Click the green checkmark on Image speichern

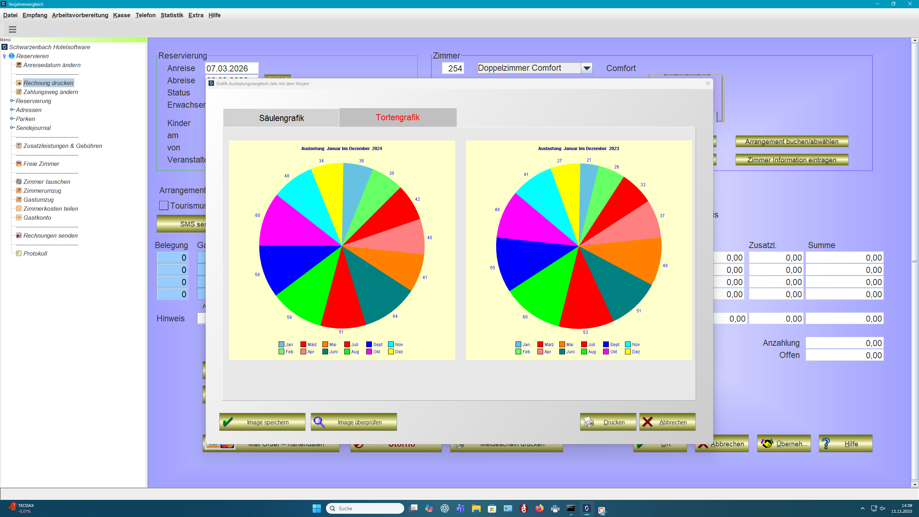228,422
